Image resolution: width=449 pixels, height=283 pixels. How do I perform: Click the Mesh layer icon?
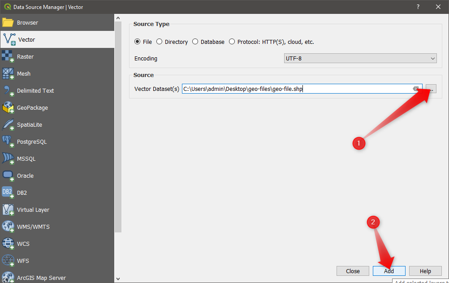[8, 73]
